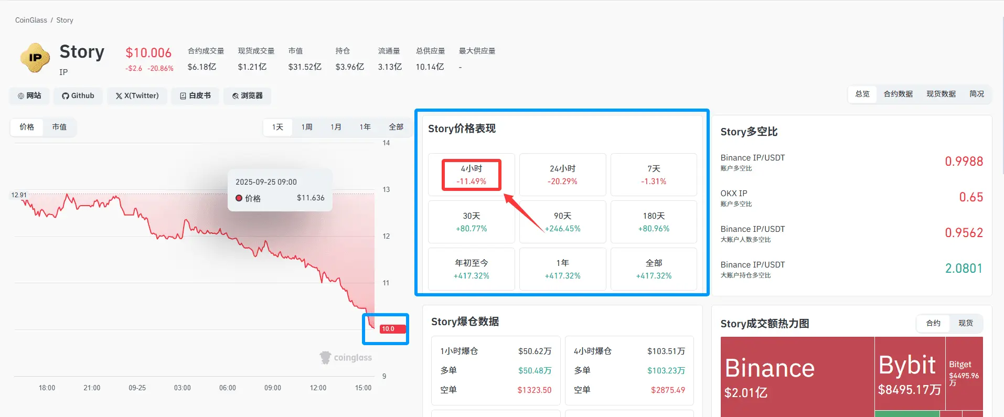Click the 10.0 current price label
1004x417 pixels.
tap(392, 329)
